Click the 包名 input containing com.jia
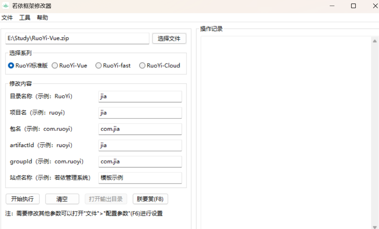The height and width of the screenshot is (229, 379). (x=140, y=129)
